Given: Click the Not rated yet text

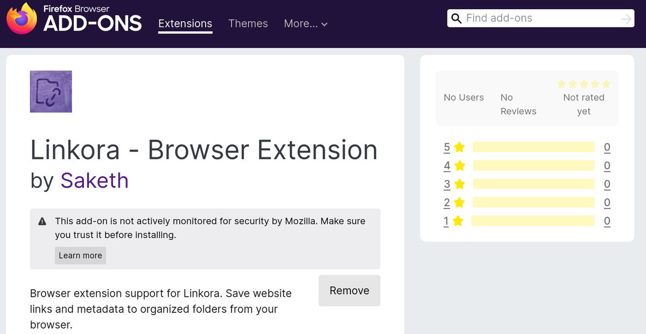Looking at the screenshot, I should [x=584, y=105].
